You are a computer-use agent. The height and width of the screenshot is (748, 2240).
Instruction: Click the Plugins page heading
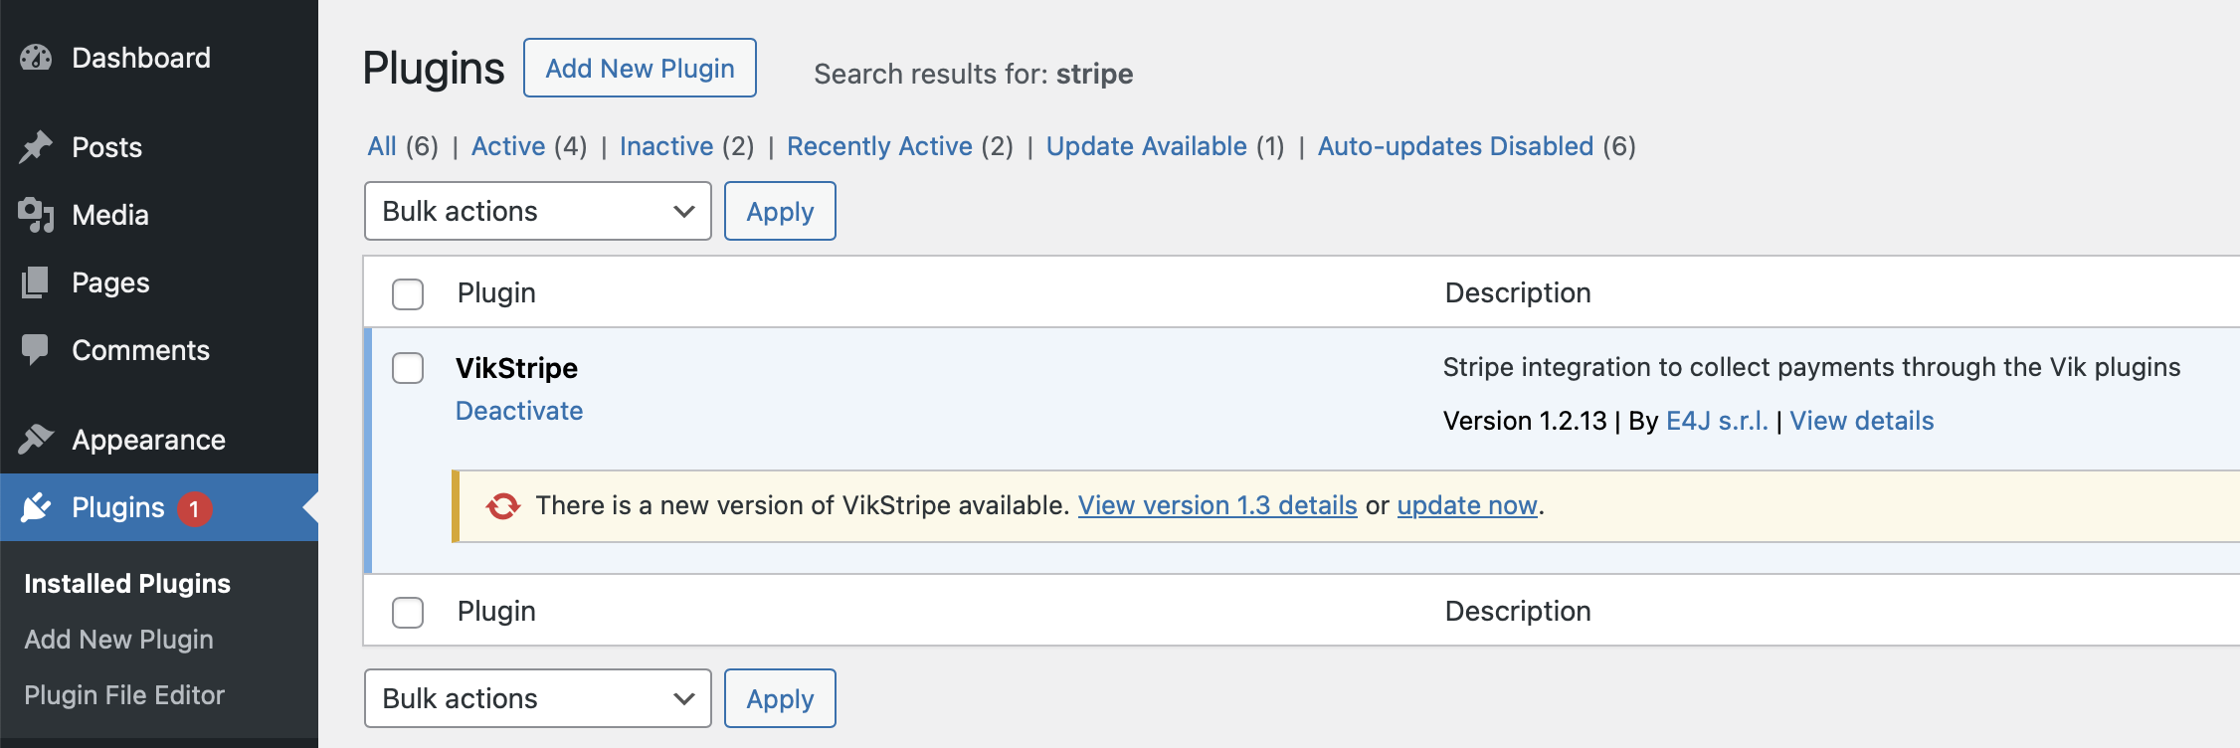(x=434, y=69)
